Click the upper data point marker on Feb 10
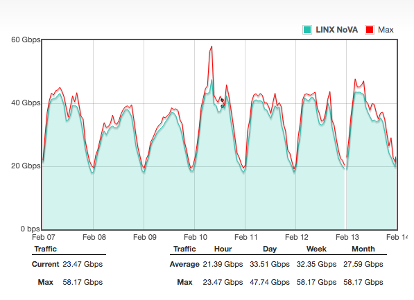Viewport: 414px width, 300px height. tap(223, 100)
